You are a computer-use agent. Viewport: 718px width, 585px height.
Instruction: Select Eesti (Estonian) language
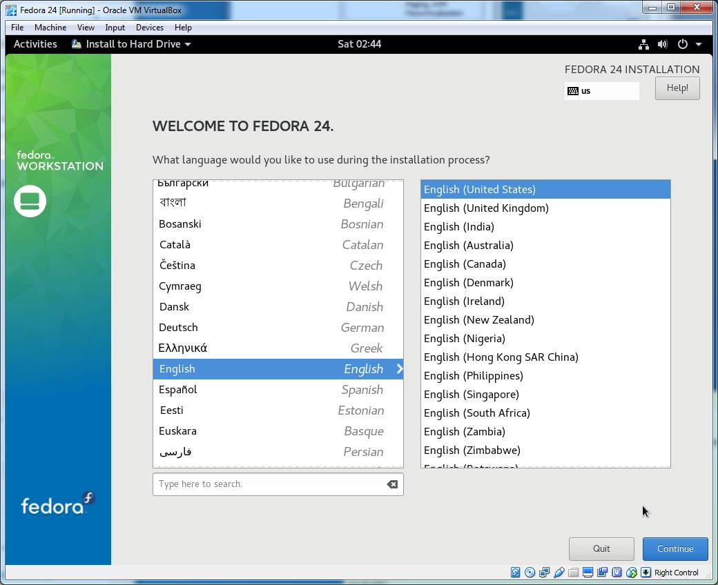(278, 410)
